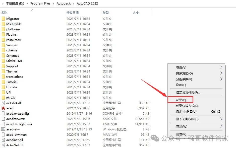Click the translations folder icon
Screen dimensions: 236x148
click(3, 77)
